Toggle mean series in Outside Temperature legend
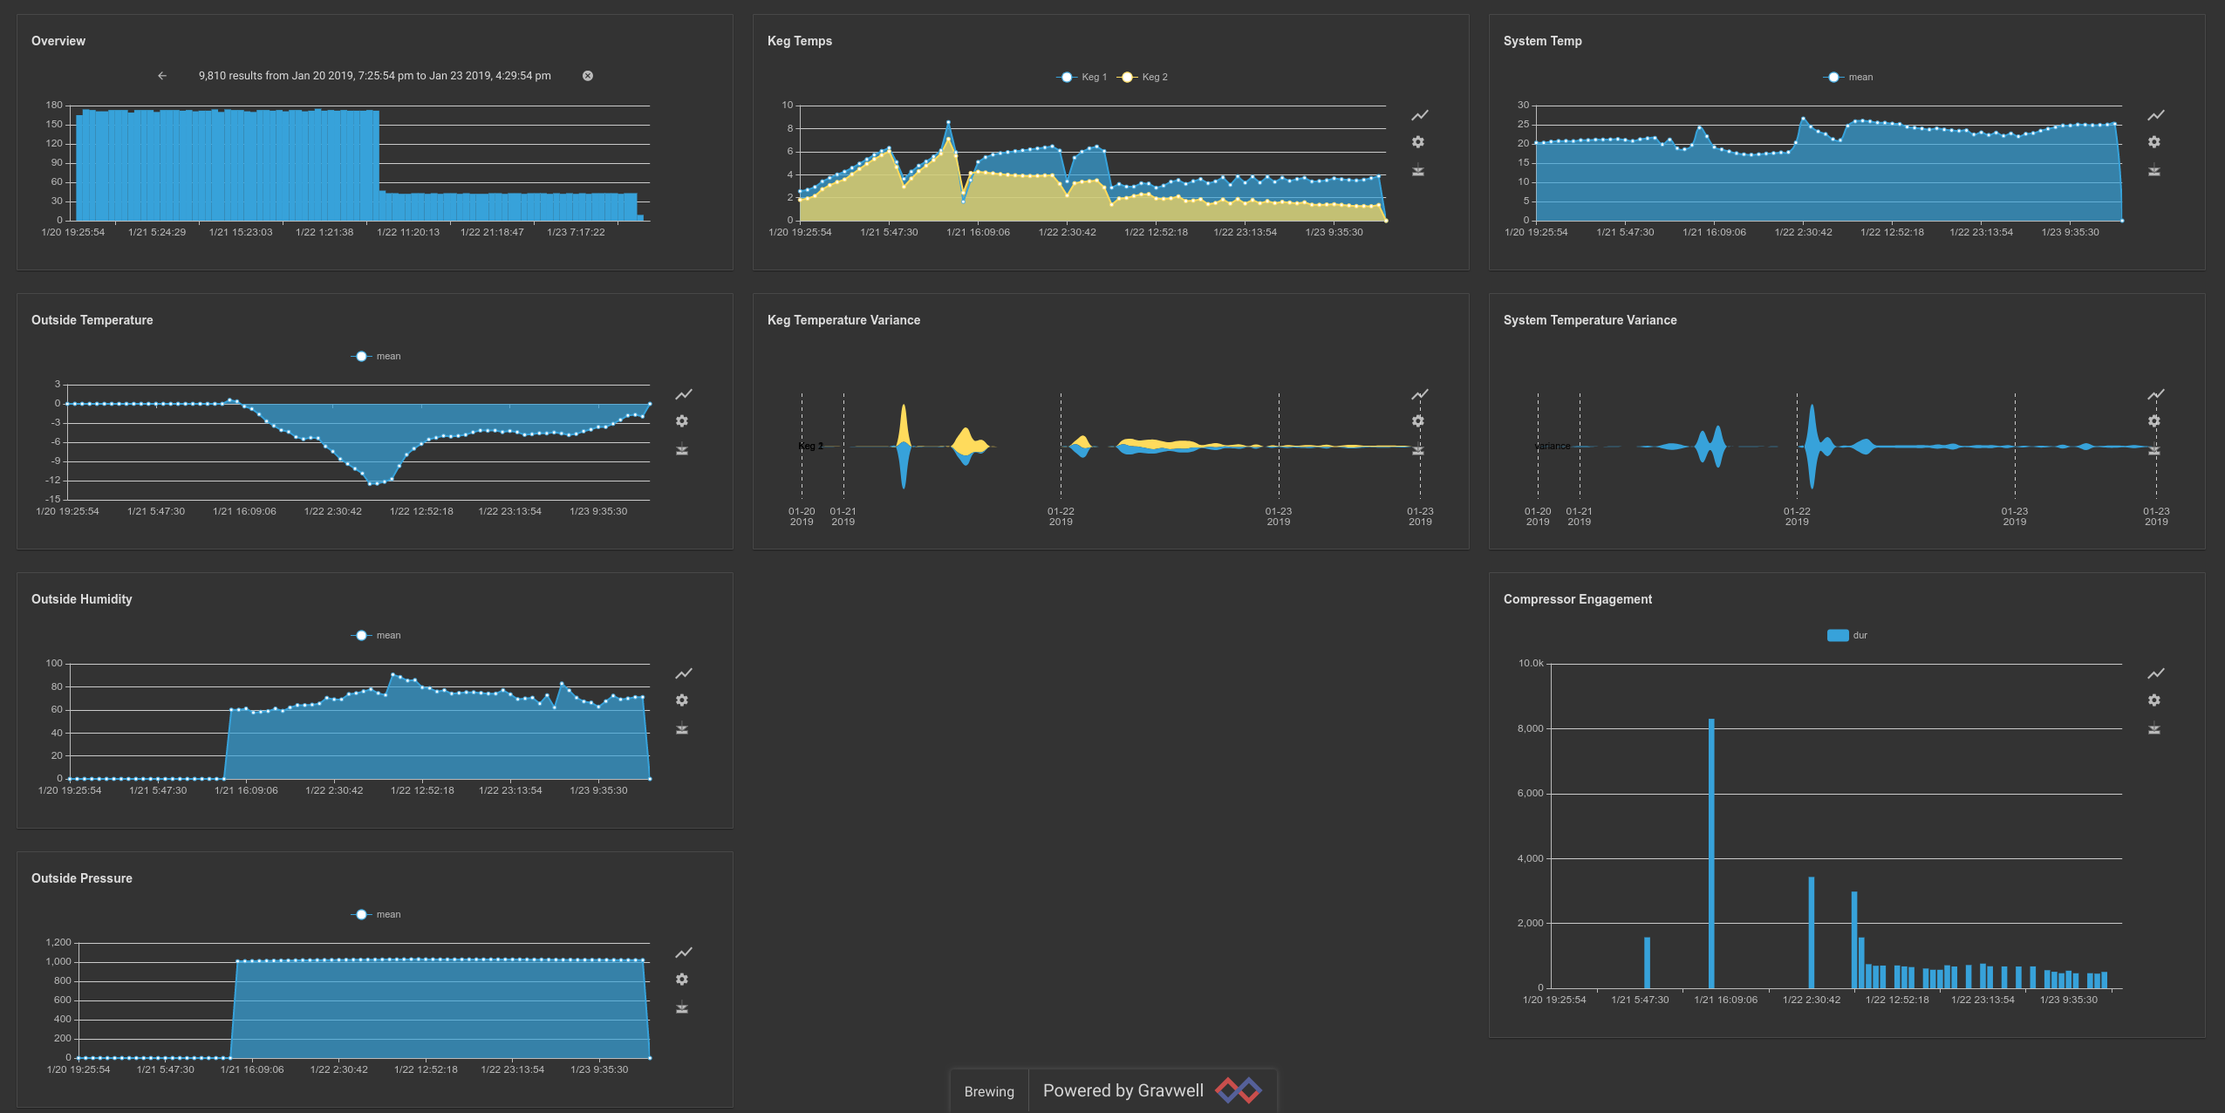This screenshot has height=1113, width=2225. tap(376, 356)
